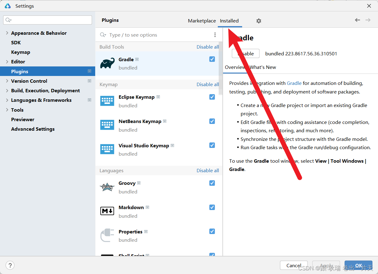
Task: Click the help question mark button
Action: pyautogui.click(x=10, y=265)
